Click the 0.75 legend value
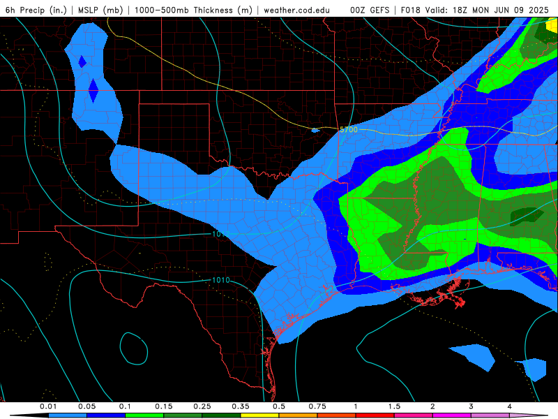Image resolution: width=558 pixels, height=419 pixels. tap(317, 406)
